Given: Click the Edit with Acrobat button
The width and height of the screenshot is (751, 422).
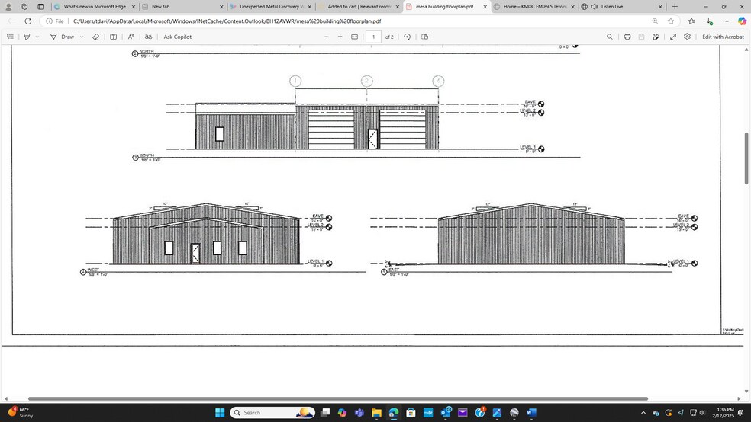Looking at the screenshot, I should (x=722, y=37).
